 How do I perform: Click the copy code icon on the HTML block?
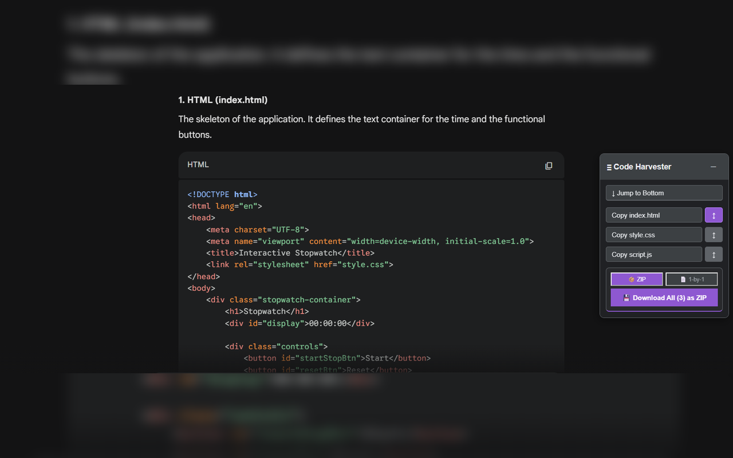point(549,165)
